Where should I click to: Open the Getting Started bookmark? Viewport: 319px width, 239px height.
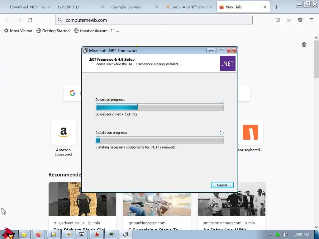click(53, 31)
